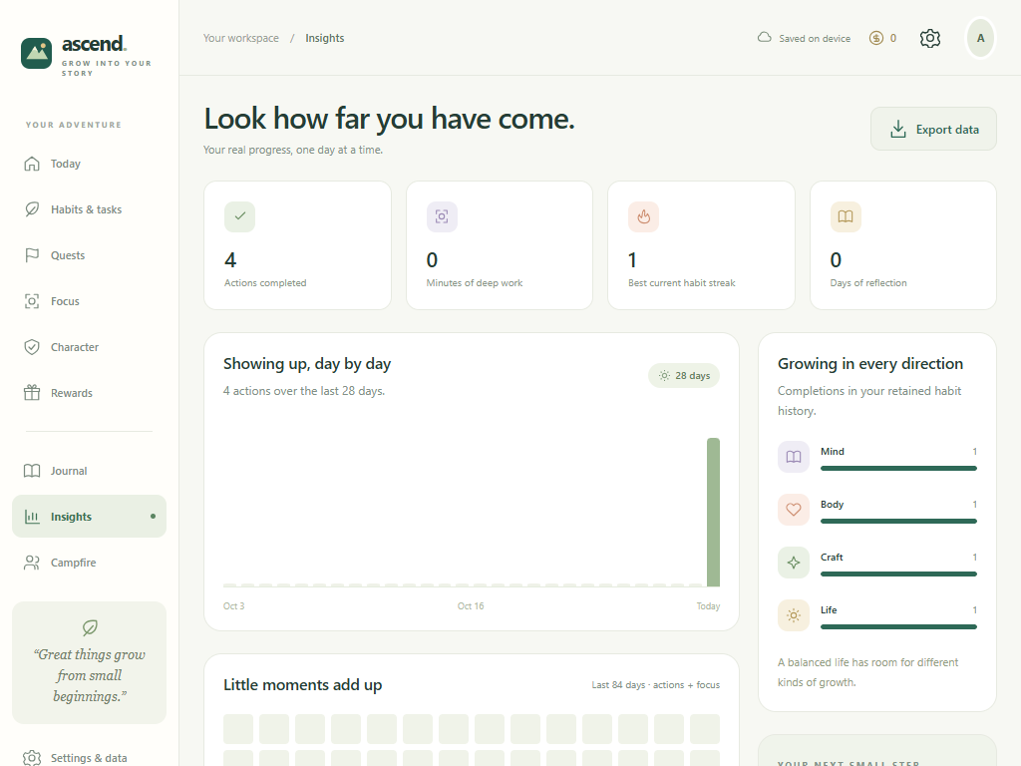Image resolution: width=1021 pixels, height=766 pixels.
Task: Click the Life progress bar
Action: (x=898, y=626)
